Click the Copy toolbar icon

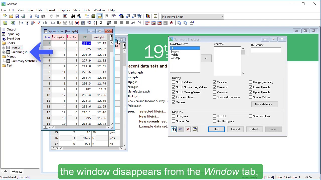[37, 16]
